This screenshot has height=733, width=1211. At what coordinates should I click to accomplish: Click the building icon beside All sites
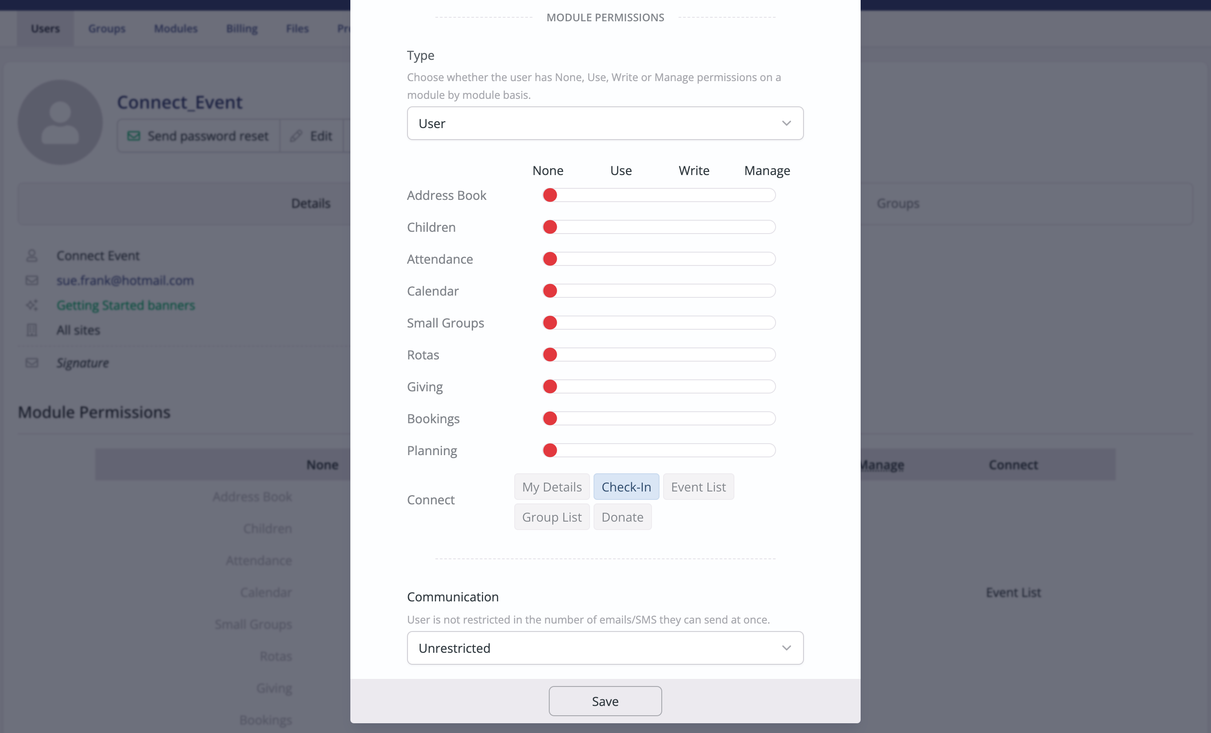click(32, 330)
